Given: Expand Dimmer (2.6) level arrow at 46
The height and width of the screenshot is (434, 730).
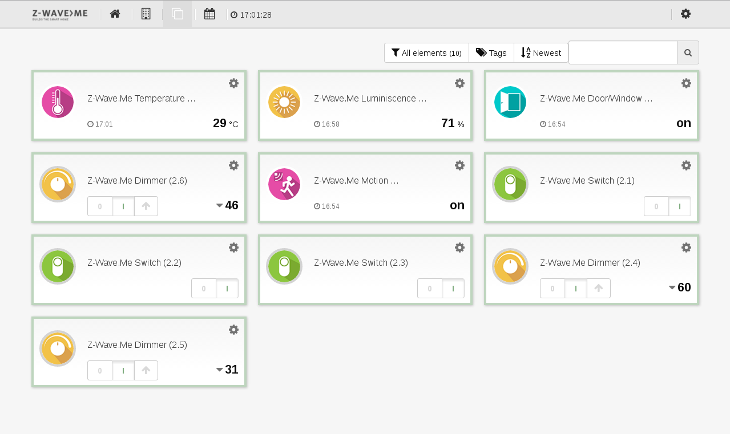Looking at the screenshot, I should (x=219, y=205).
